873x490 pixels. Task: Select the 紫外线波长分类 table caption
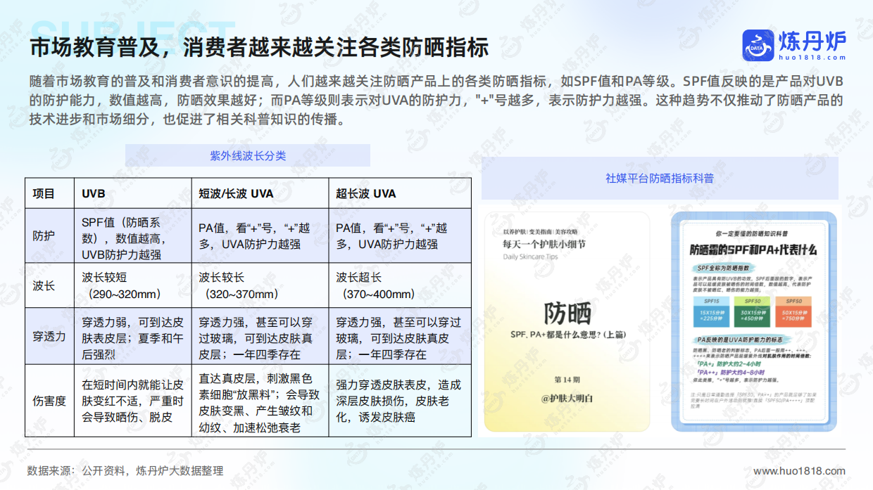[248, 155]
